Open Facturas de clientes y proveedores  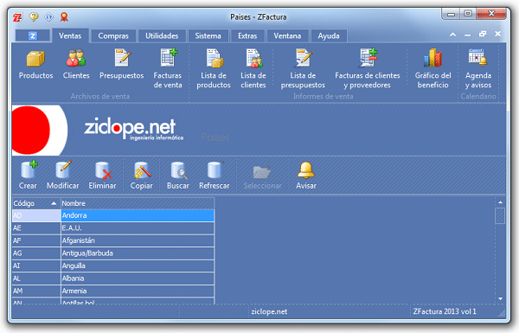point(368,58)
